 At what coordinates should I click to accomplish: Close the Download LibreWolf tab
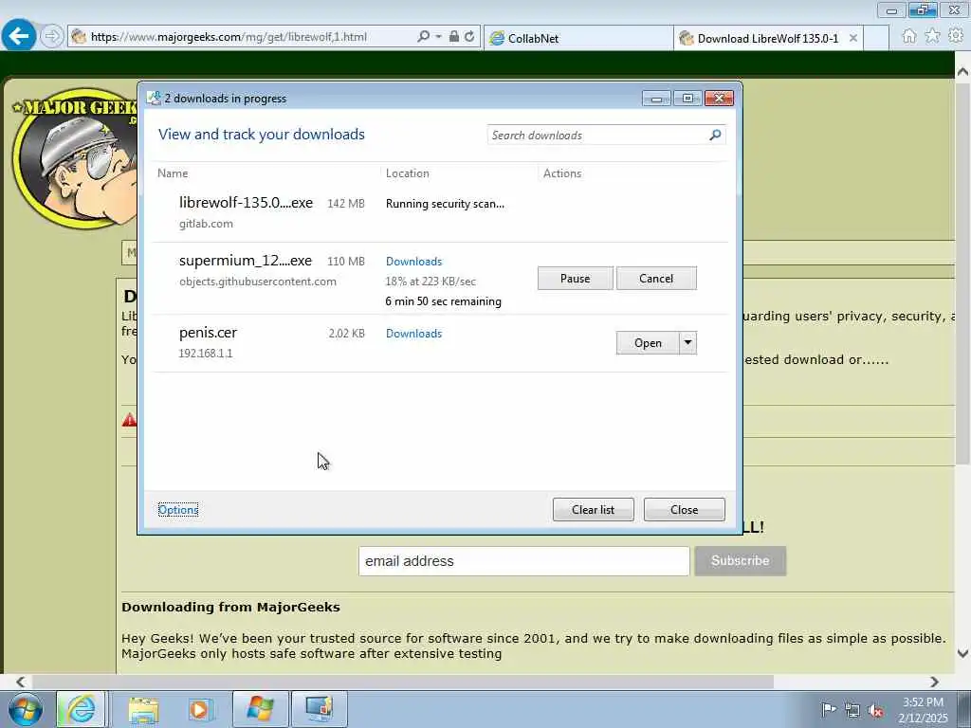point(853,38)
